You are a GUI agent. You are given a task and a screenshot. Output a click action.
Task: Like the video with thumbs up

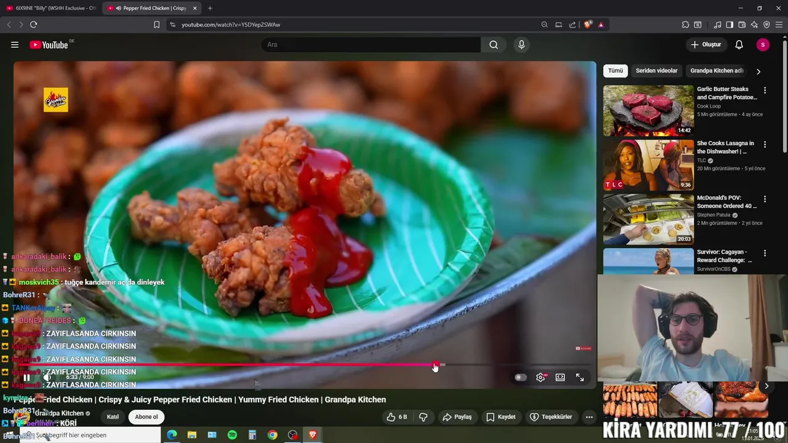coord(396,417)
